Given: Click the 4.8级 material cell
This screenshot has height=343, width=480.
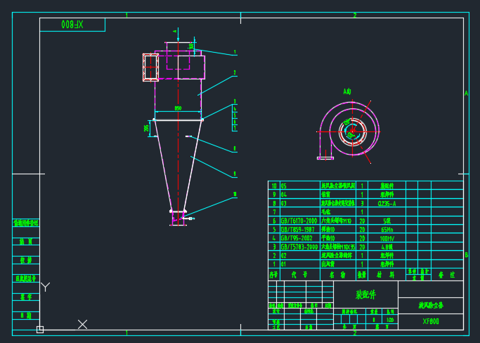Looking at the screenshot, I should coord(387,247).
